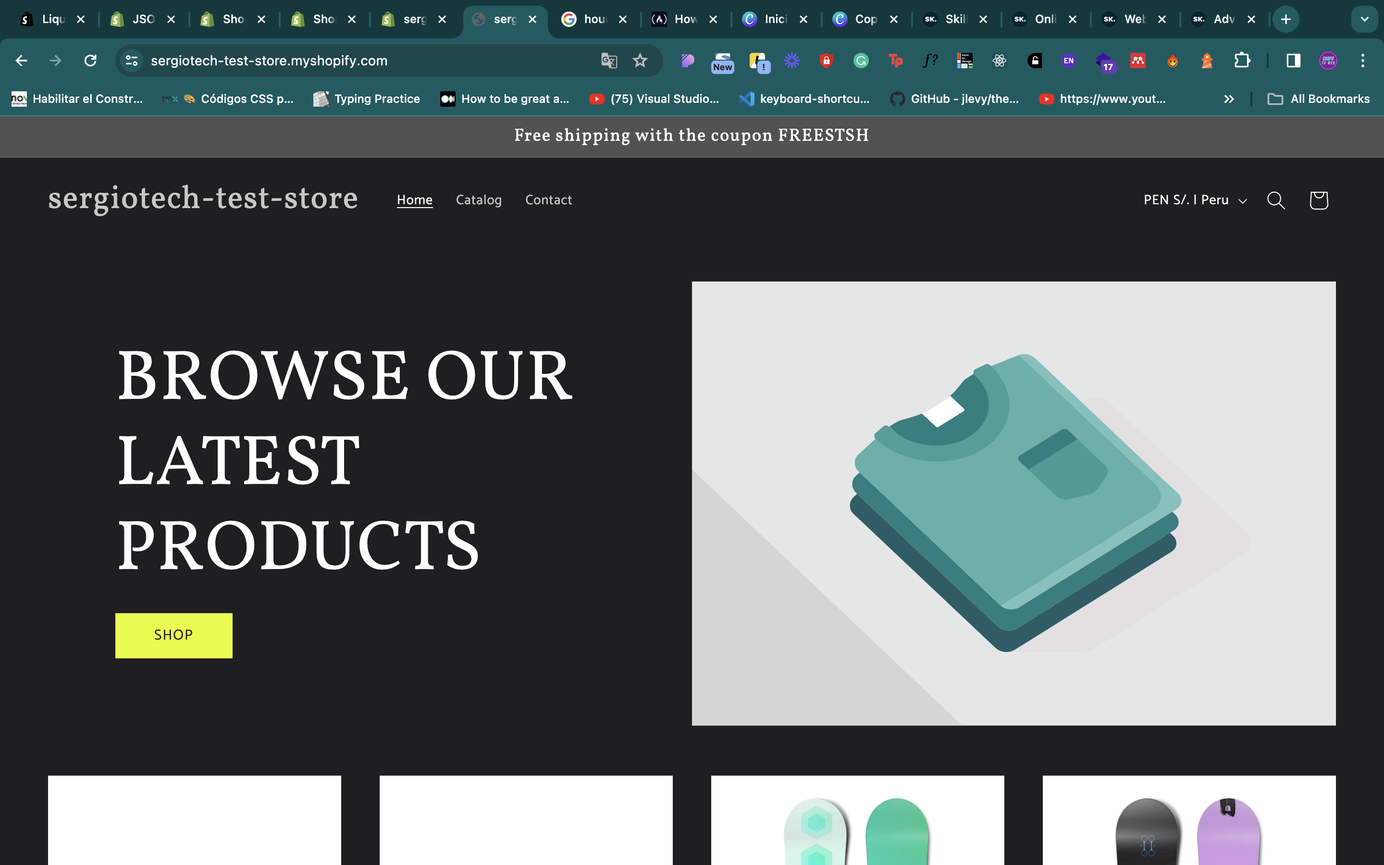Open the red shield lock extension
The height and width of the screenshot is (865, 1384).
(x=827, y=61)
